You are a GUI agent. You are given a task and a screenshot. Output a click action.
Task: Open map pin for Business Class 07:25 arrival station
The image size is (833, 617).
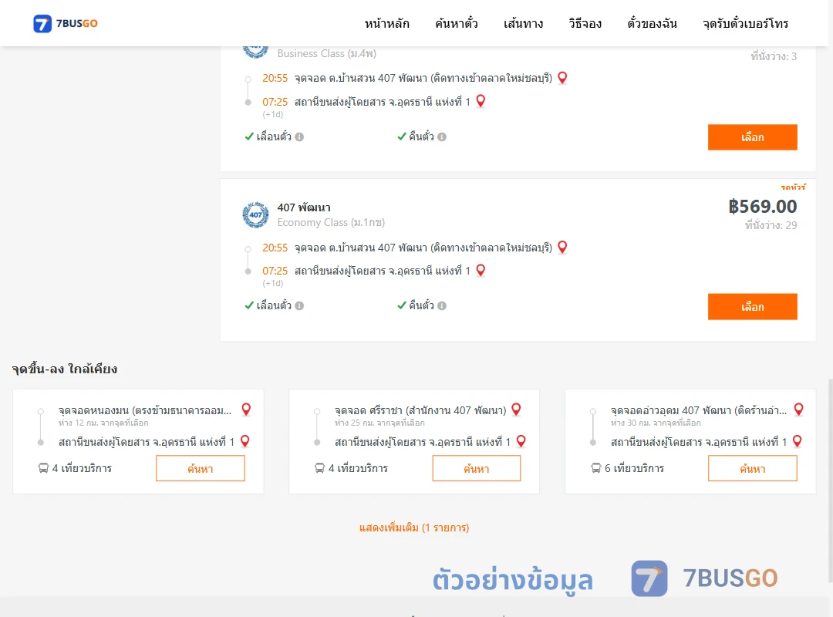[481, 101]
